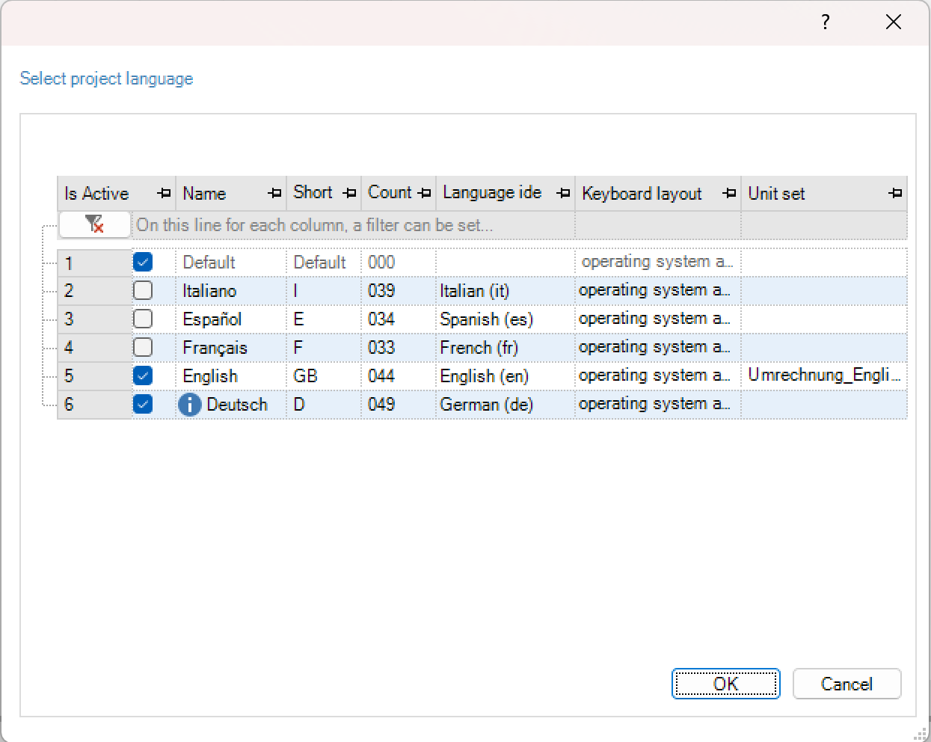This screenshot has width=931, height=742.
Task: Enable the Español language checkbox
Action: pyautogui.click(x=143, y=319)
